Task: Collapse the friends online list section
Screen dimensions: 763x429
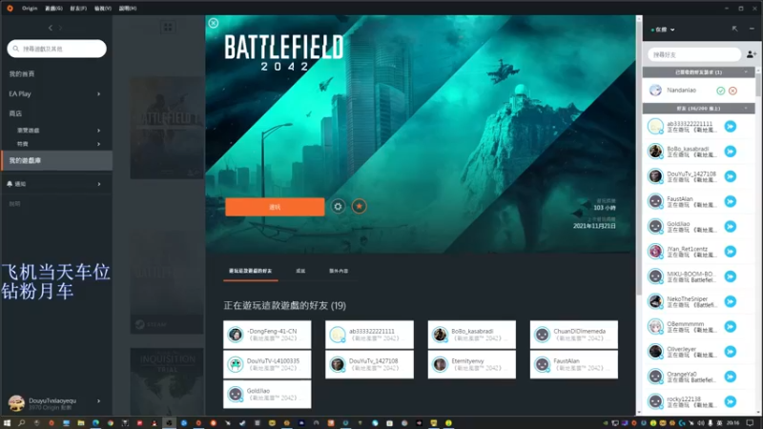Action: pos(746,108)
